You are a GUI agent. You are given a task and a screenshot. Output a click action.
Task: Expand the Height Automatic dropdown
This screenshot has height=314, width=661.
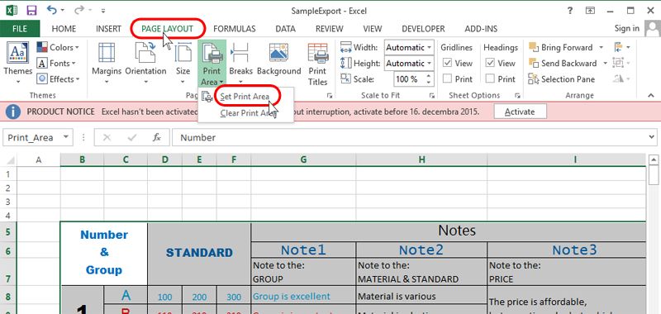429,64
